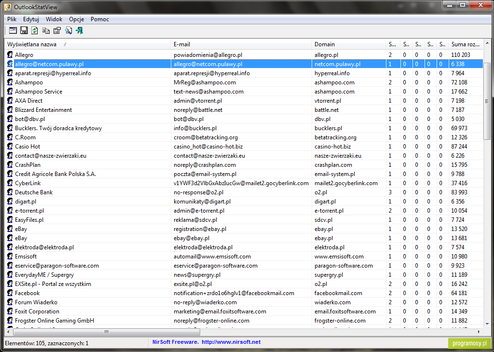Click the contact icon beside Allegro
The image size is (494, 352).
click(10, 55)
